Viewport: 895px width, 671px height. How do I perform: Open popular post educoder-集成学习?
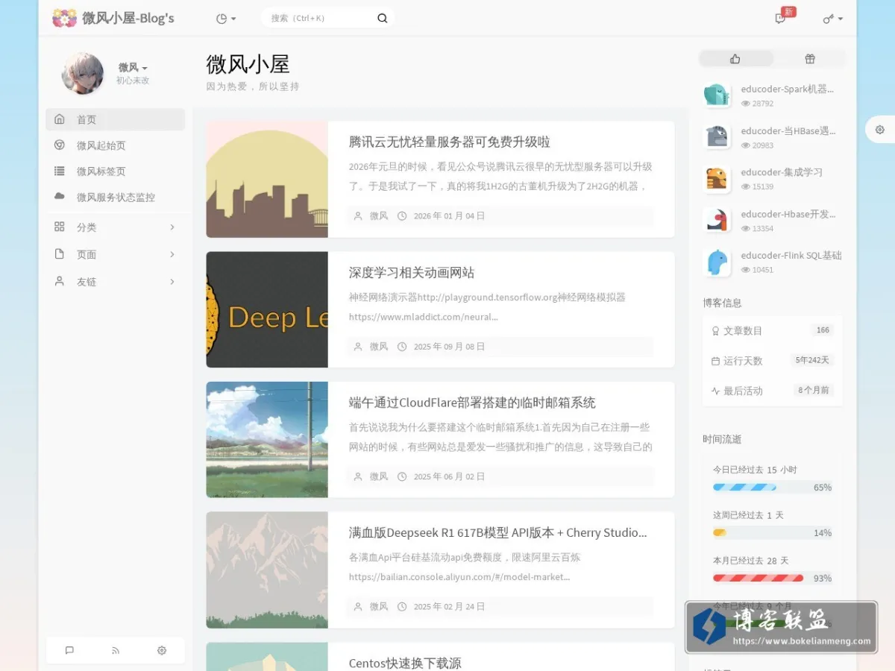point(782,172)
